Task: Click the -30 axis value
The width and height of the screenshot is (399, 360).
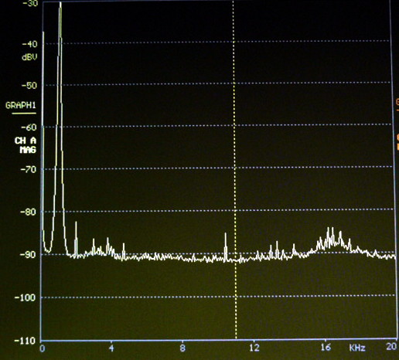Action: coord(30,3)
